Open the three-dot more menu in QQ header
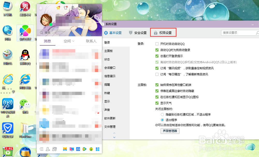Image resolution: width=259 pixels, height=157 pixels. (85, 8)
